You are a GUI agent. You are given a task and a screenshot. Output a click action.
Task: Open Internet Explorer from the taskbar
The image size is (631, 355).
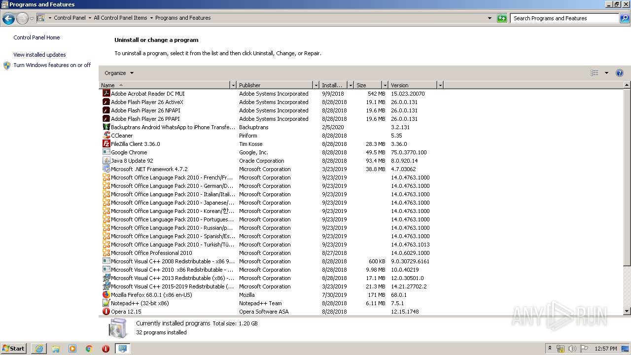39,349
